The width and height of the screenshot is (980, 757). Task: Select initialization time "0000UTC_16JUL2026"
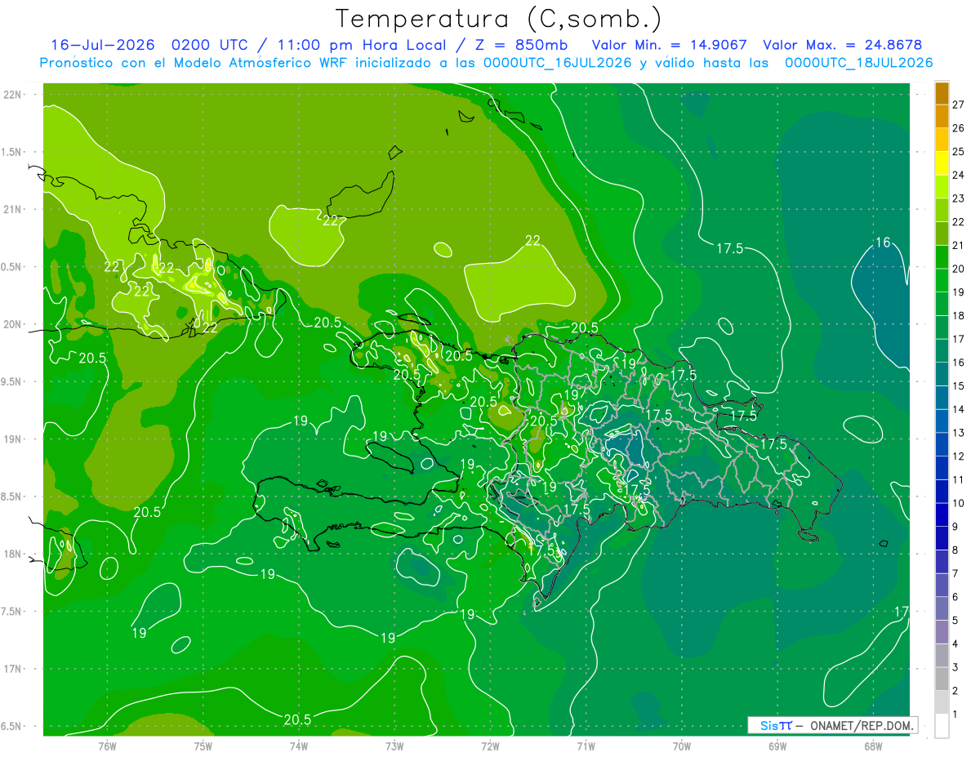(x=558, y=63)
